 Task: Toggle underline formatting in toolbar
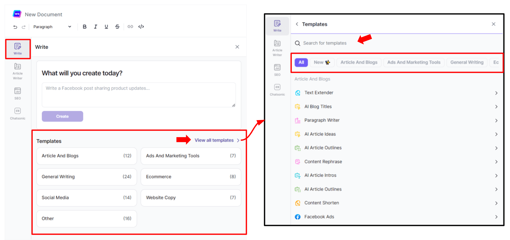coord(106,27)
